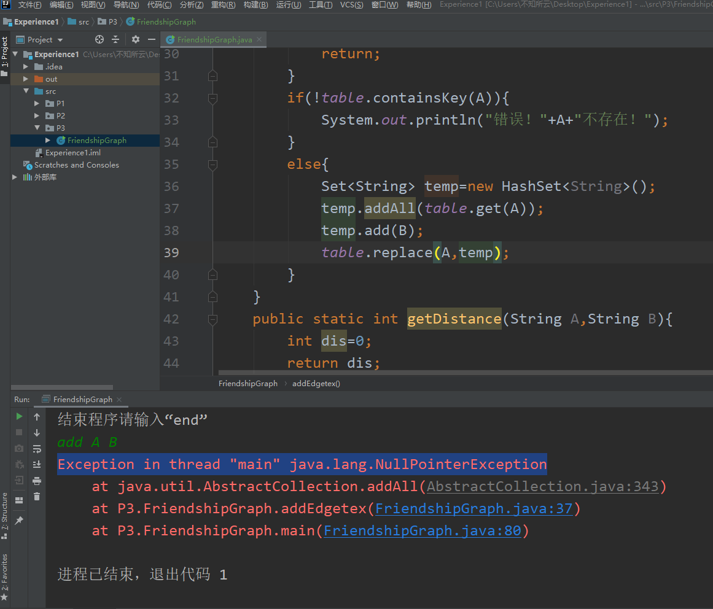Click the Print console output icon

click(x=37, y=481)
